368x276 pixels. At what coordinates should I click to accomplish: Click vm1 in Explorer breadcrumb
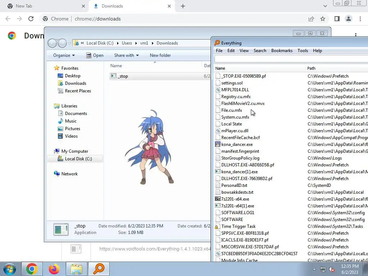[x=144, y=43]
